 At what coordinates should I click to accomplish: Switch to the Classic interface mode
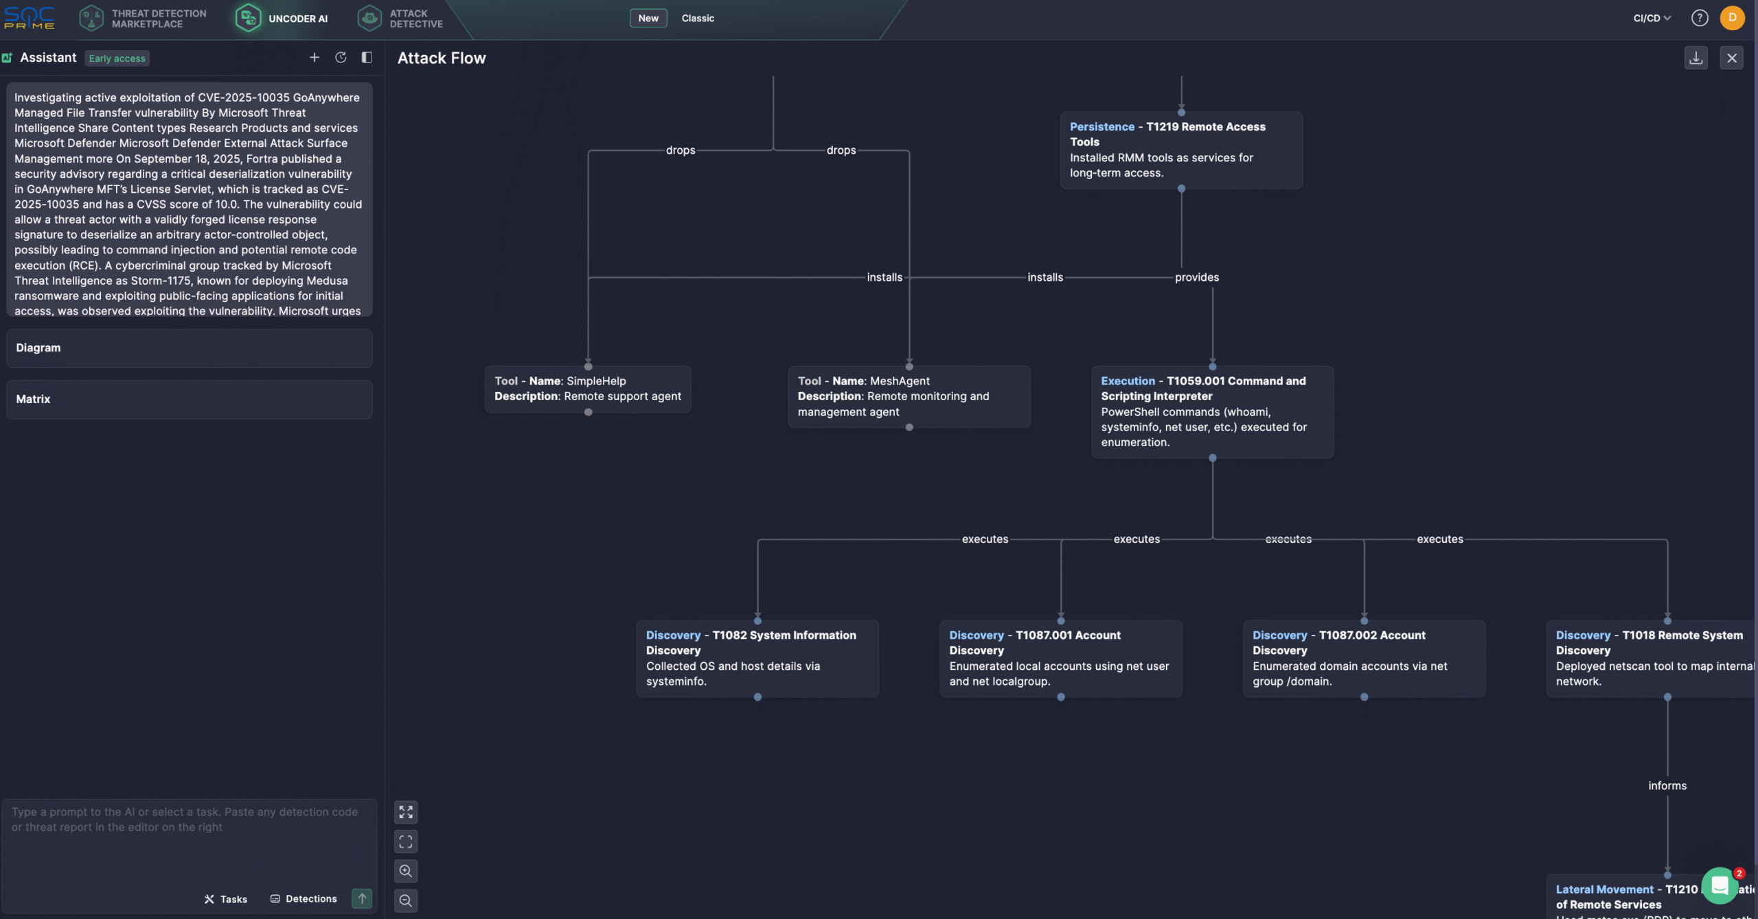(697, 19)
